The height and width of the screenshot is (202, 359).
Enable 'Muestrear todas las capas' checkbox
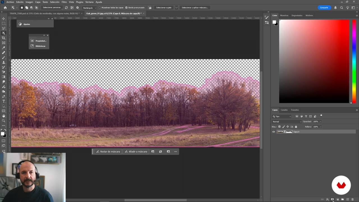(100, 8)
